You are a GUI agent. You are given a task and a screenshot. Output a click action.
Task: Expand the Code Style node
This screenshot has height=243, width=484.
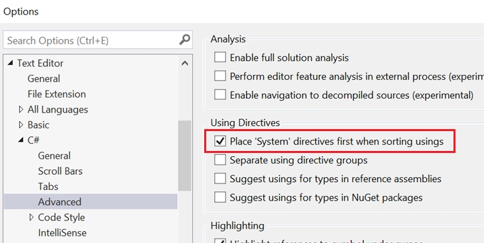(x=31, y=217)
